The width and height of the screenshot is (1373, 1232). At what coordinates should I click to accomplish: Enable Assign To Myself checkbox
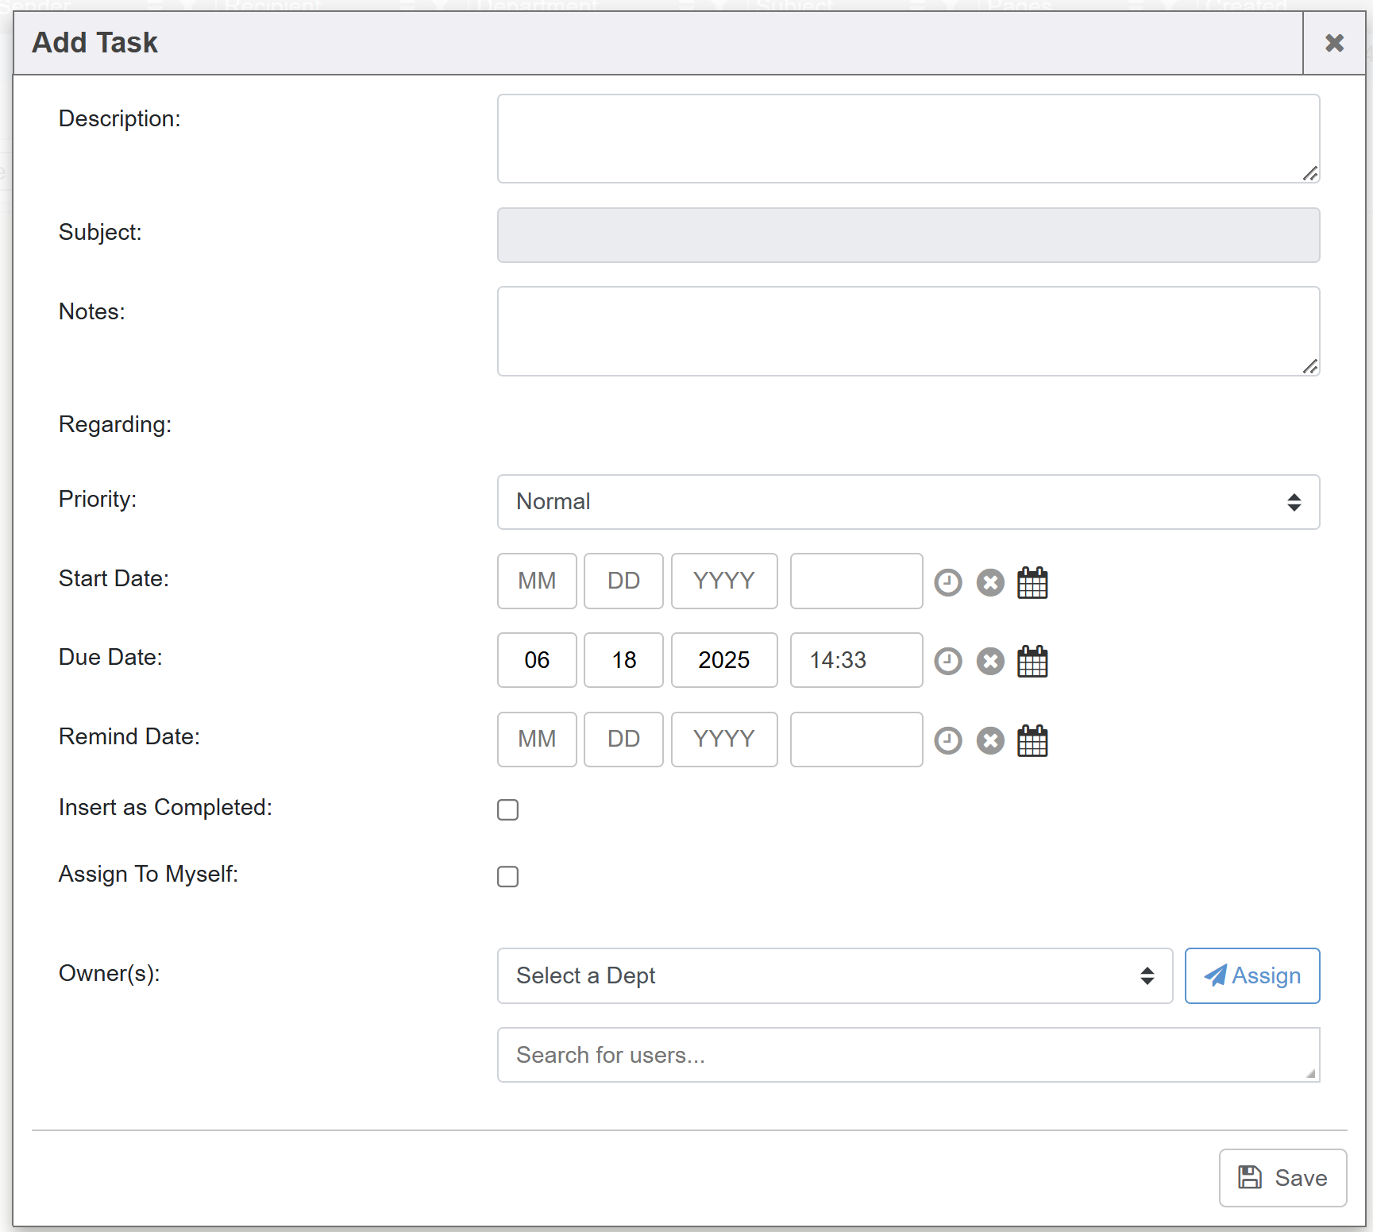pyautogui.click(x=508, y=876)
